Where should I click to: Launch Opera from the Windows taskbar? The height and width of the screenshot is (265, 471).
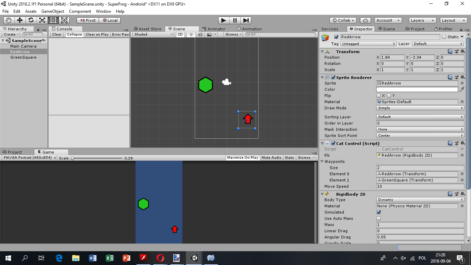click(x=160, y=258)
